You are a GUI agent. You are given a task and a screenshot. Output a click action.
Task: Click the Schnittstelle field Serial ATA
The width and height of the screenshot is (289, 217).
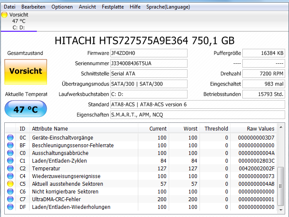point(149,74)
